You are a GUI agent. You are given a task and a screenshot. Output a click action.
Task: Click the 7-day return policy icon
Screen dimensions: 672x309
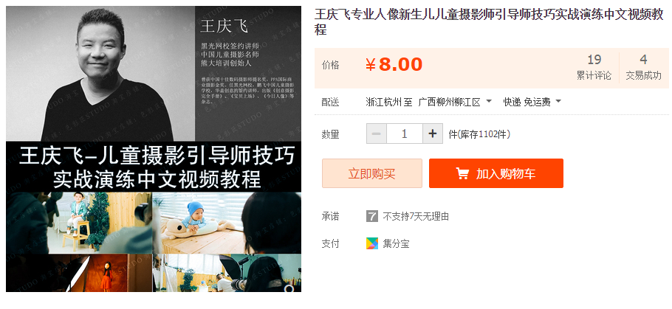[x=372, y=216]
